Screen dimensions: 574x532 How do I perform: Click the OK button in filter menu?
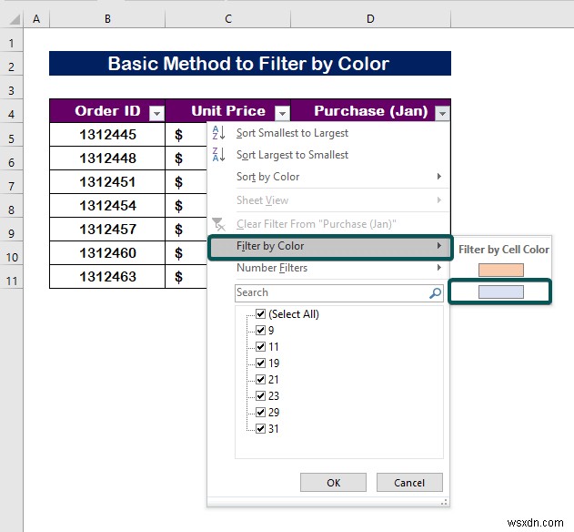pyautogui.click(x=333, y=482)
